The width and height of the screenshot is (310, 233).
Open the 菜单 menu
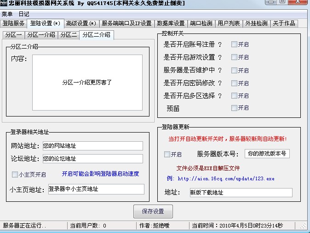[x=7, y=14]
